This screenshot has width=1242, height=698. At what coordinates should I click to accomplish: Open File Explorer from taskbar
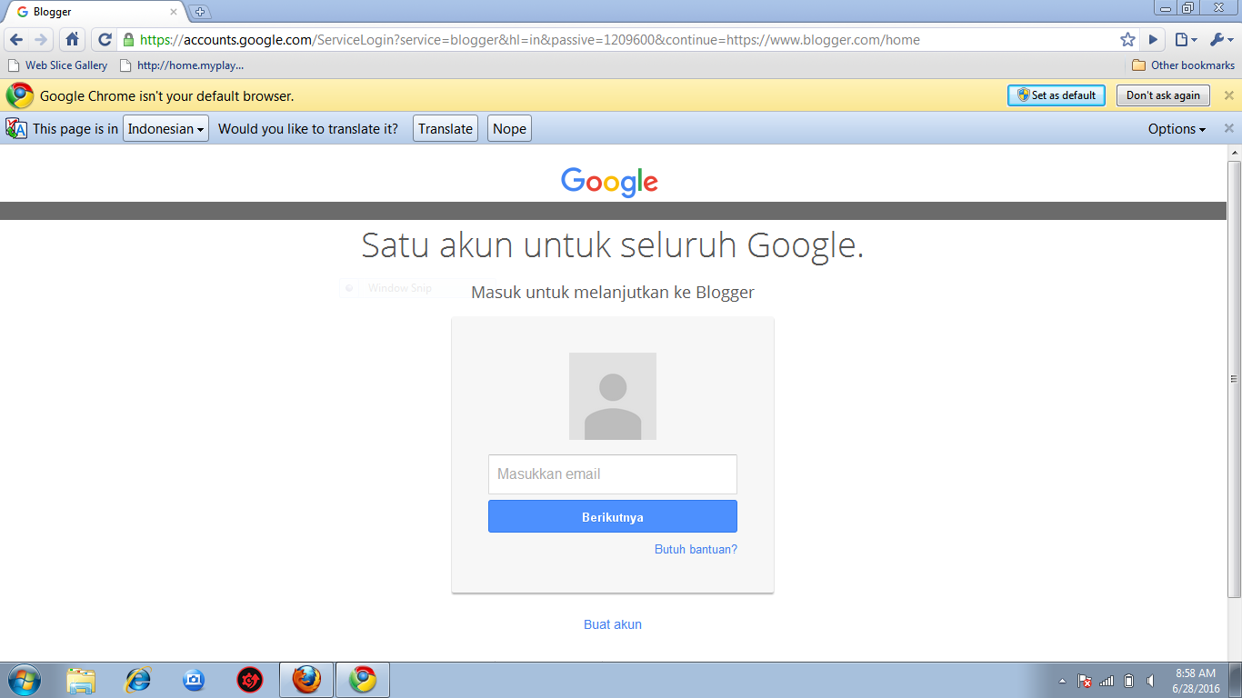(x=81, y=680)
